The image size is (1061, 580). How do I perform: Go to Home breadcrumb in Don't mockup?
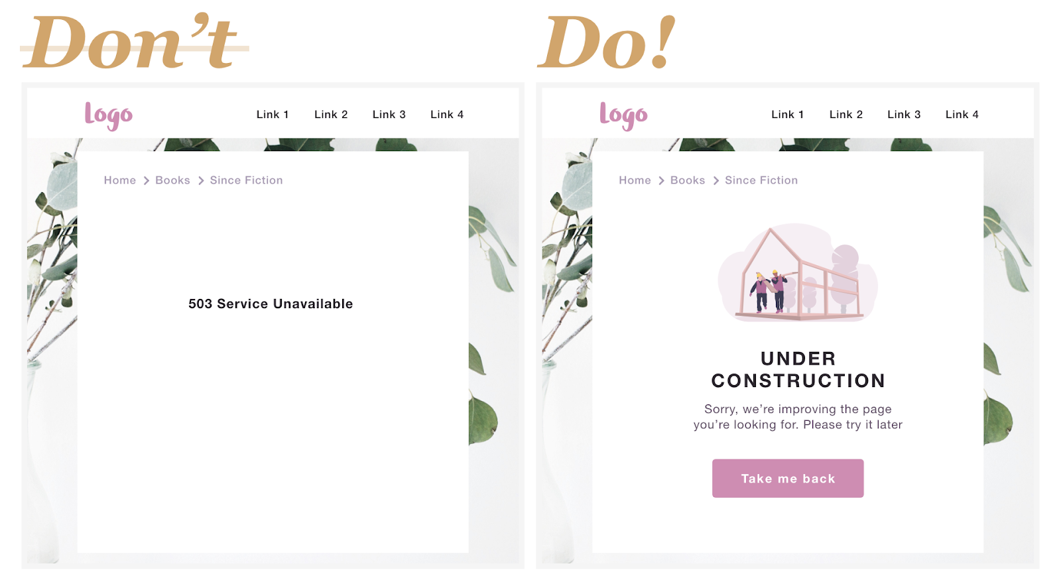120,180
